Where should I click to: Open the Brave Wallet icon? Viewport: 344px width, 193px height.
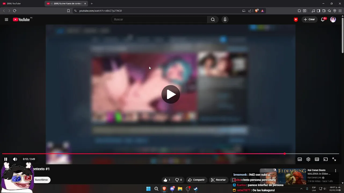pyautogui.click(x=324, y=11)
